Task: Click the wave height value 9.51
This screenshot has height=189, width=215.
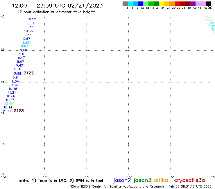Action: click(x=22, y=54)
